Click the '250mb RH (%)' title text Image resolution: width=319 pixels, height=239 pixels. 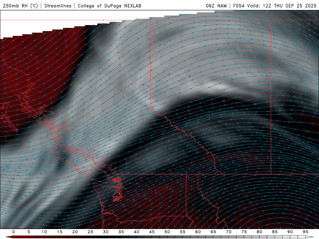pyautogui.click(x=20, y=6)
